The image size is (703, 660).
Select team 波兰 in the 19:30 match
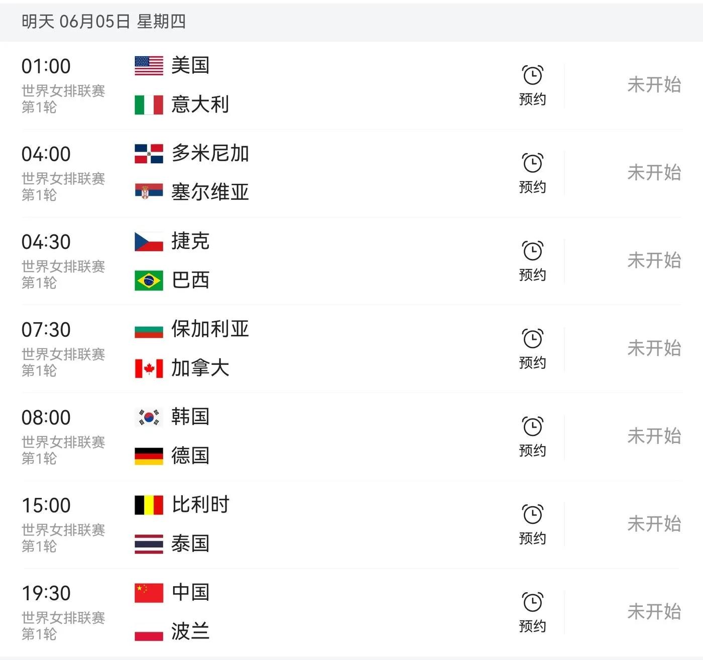tap(190, 631)
